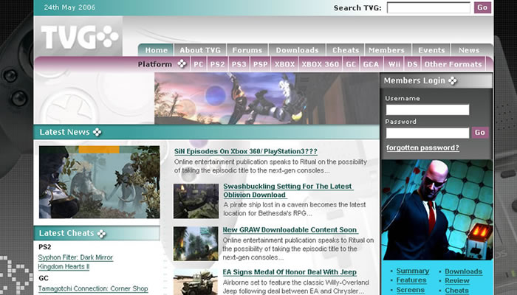The width and height of the screenshot is (517, 295).
Task: Click the TVG logo
Action: click(x=80, y=37)
